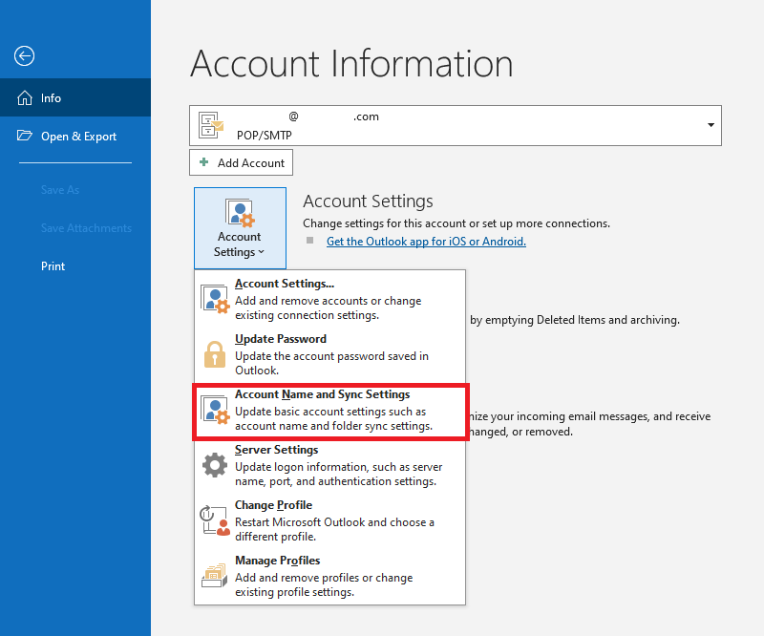Viewport: 764px width, 636px height.
Task: Click the Manage Profiles folders icon
Action: 215,576
